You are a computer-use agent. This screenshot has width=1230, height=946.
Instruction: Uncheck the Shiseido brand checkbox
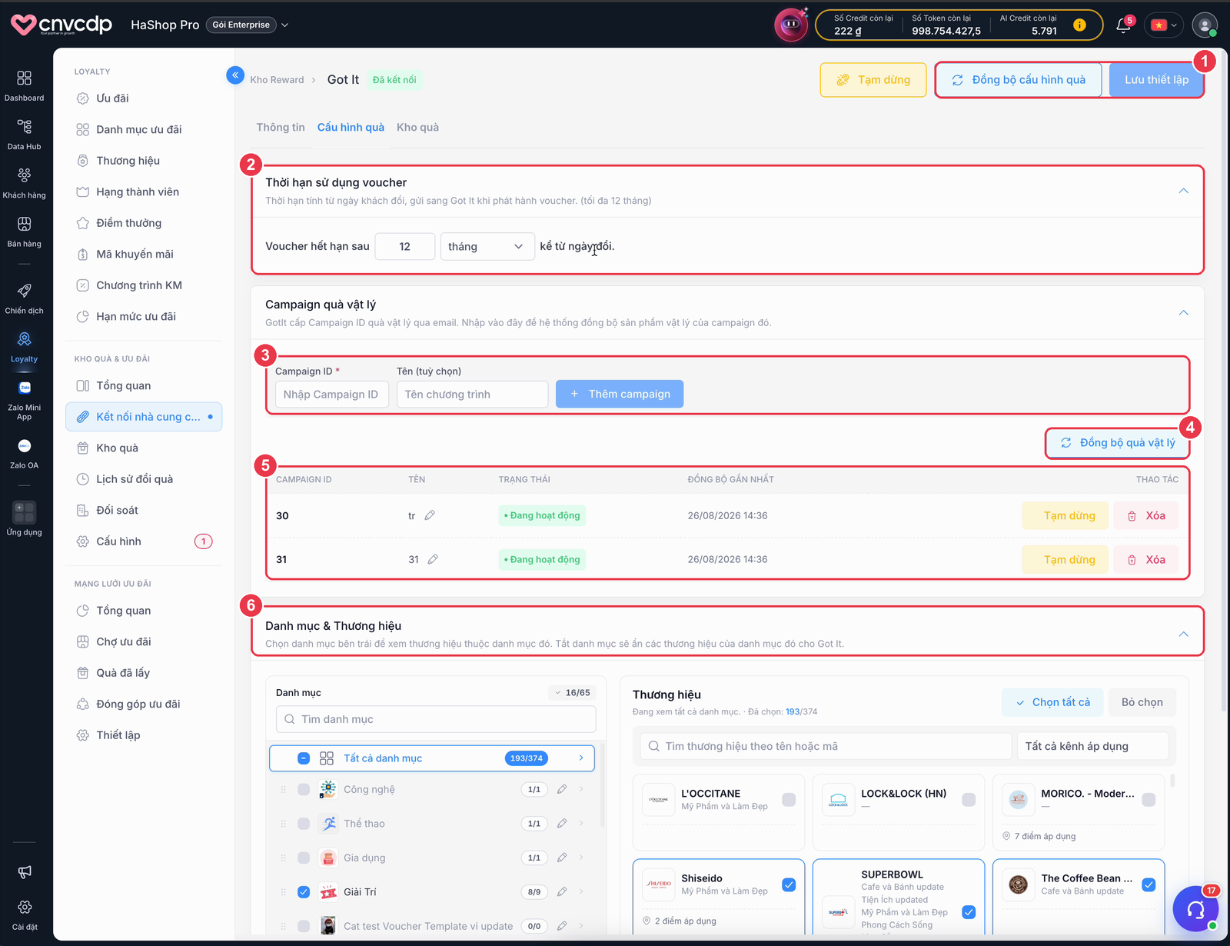point(789,884)
